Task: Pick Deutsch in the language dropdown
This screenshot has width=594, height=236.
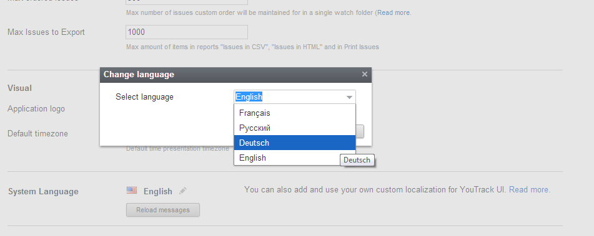Action: tap(294, 143)
